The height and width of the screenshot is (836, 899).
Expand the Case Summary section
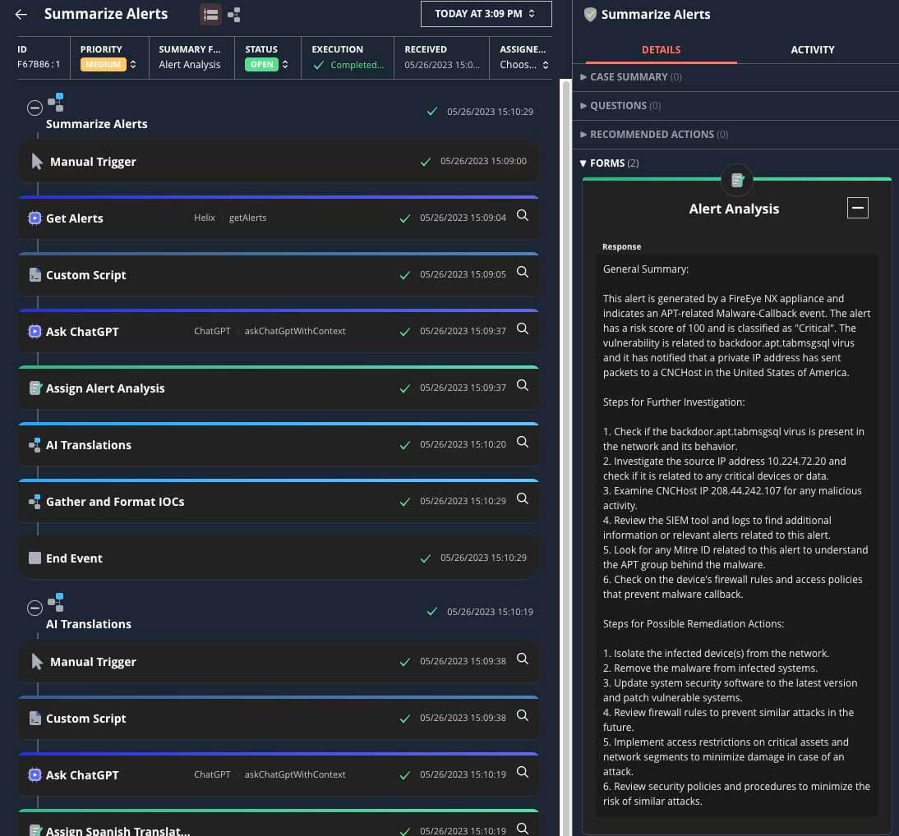pyautogui.click(x=629, y=76)
